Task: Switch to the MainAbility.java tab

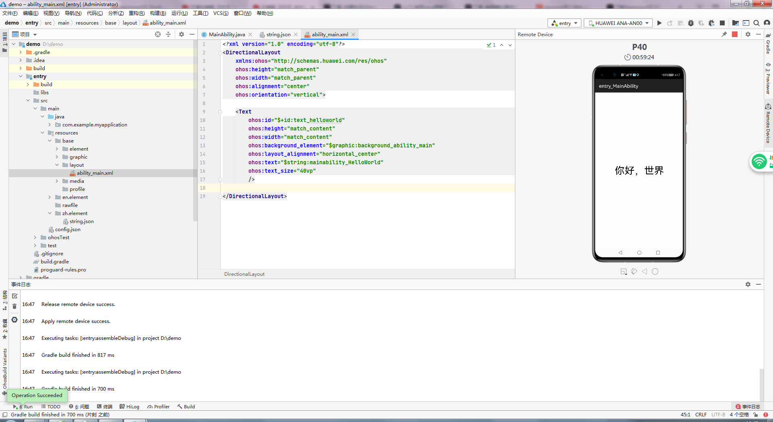Action: (x=227, y=35)
